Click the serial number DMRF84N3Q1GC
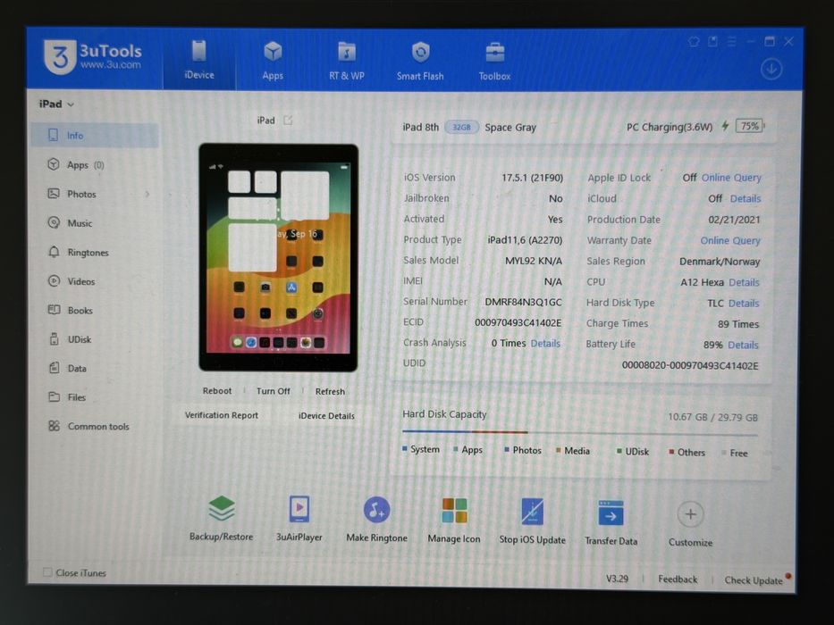Viewport: 834px width, 625px height. (x=523, y=302)
